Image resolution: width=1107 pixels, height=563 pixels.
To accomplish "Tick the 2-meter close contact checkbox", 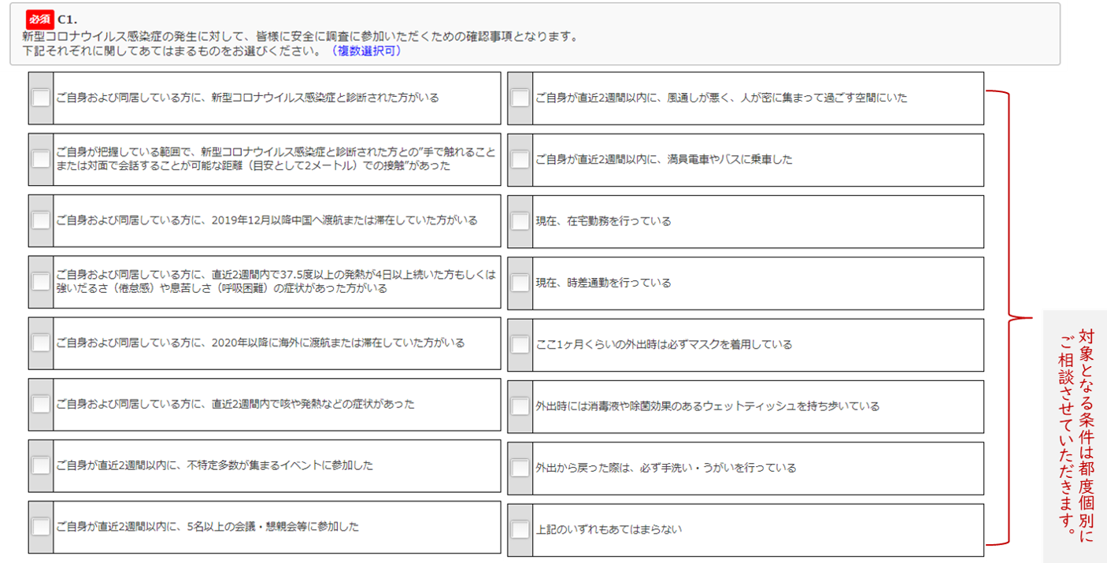I will [41, 159].
